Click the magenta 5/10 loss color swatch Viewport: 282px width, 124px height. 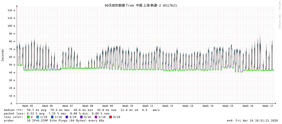click(96, 117)
